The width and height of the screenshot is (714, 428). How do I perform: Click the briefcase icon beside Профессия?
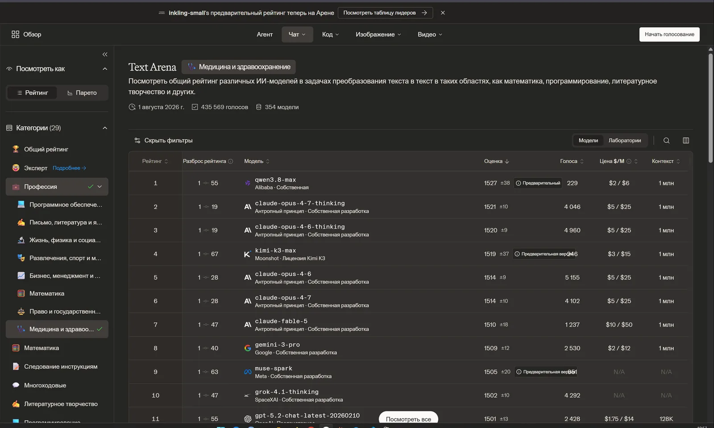click(x=16, y=187)
